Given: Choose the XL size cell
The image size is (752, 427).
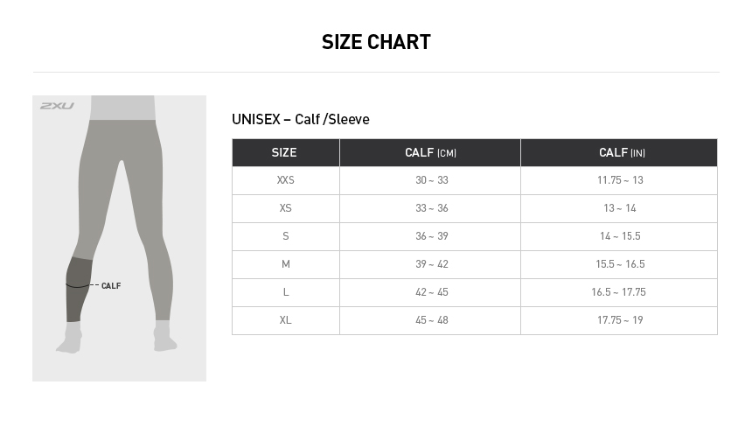Looking at the screenshot, I should (285, 320).
